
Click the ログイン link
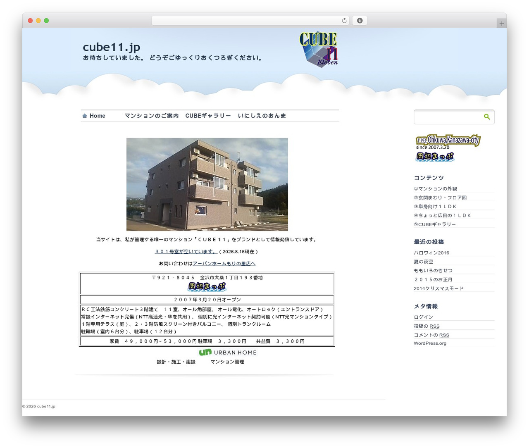pos(424,317)
